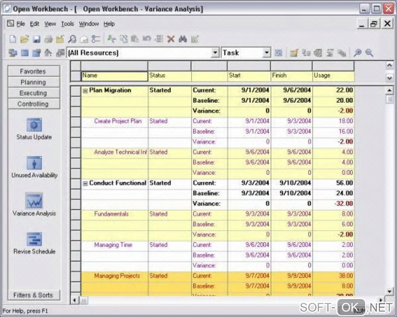The height and width of the screenshot is (317, 397).
Task: Click the header pane up arrow
Action: click(389, 65)
